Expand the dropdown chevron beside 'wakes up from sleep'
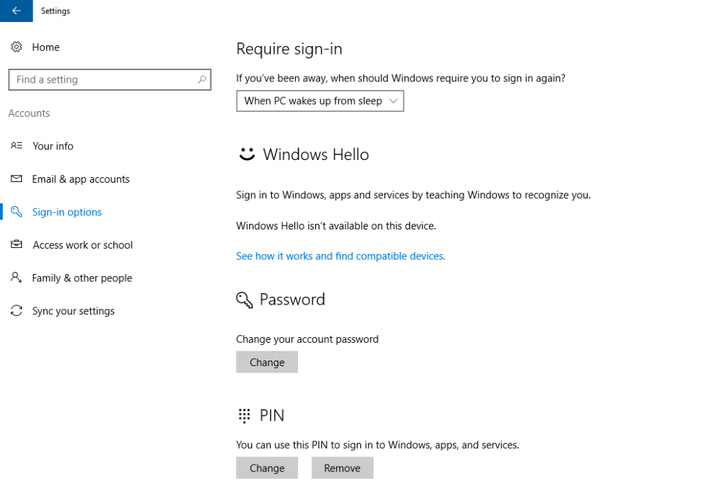This screenshot has width=725, height=500. [x=394, y=101]
